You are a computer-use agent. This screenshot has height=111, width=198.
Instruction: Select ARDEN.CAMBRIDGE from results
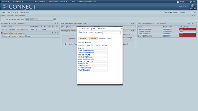tap(86, 53)
